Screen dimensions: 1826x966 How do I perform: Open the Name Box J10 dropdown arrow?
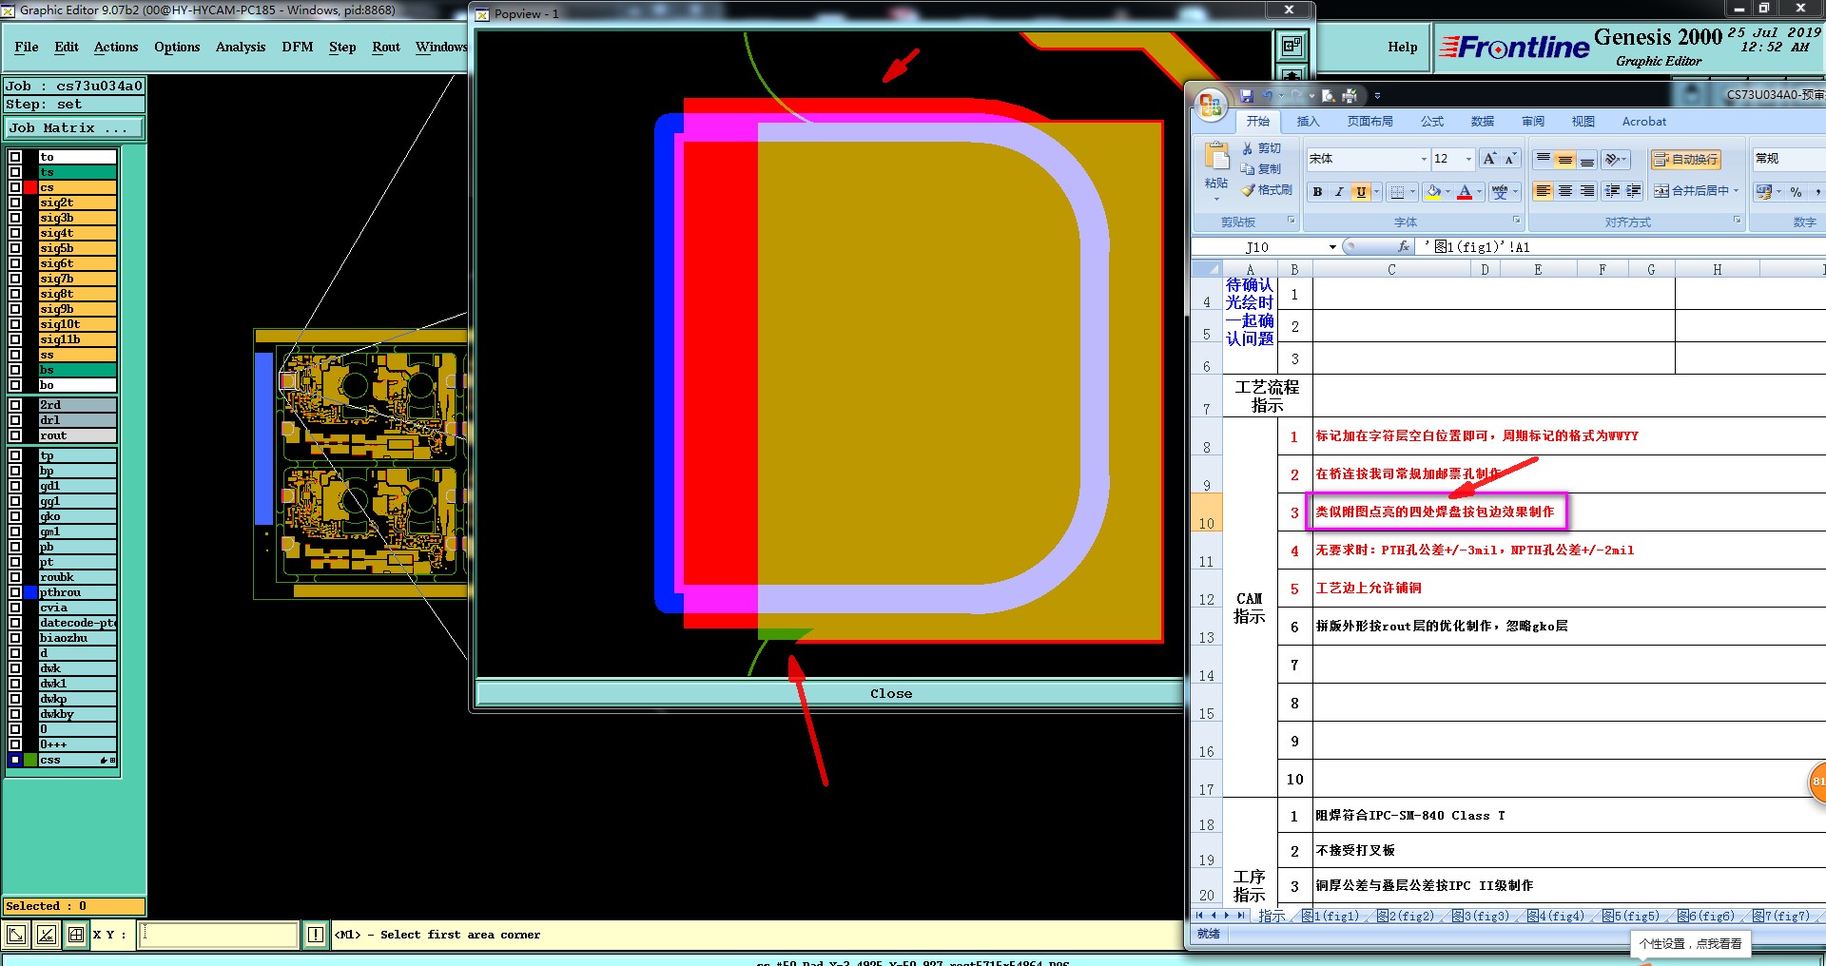tap(1332, 247)
